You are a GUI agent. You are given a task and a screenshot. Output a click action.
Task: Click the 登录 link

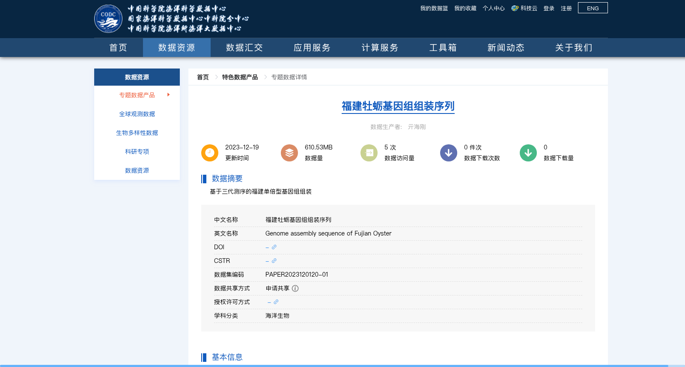pos(549,8)
